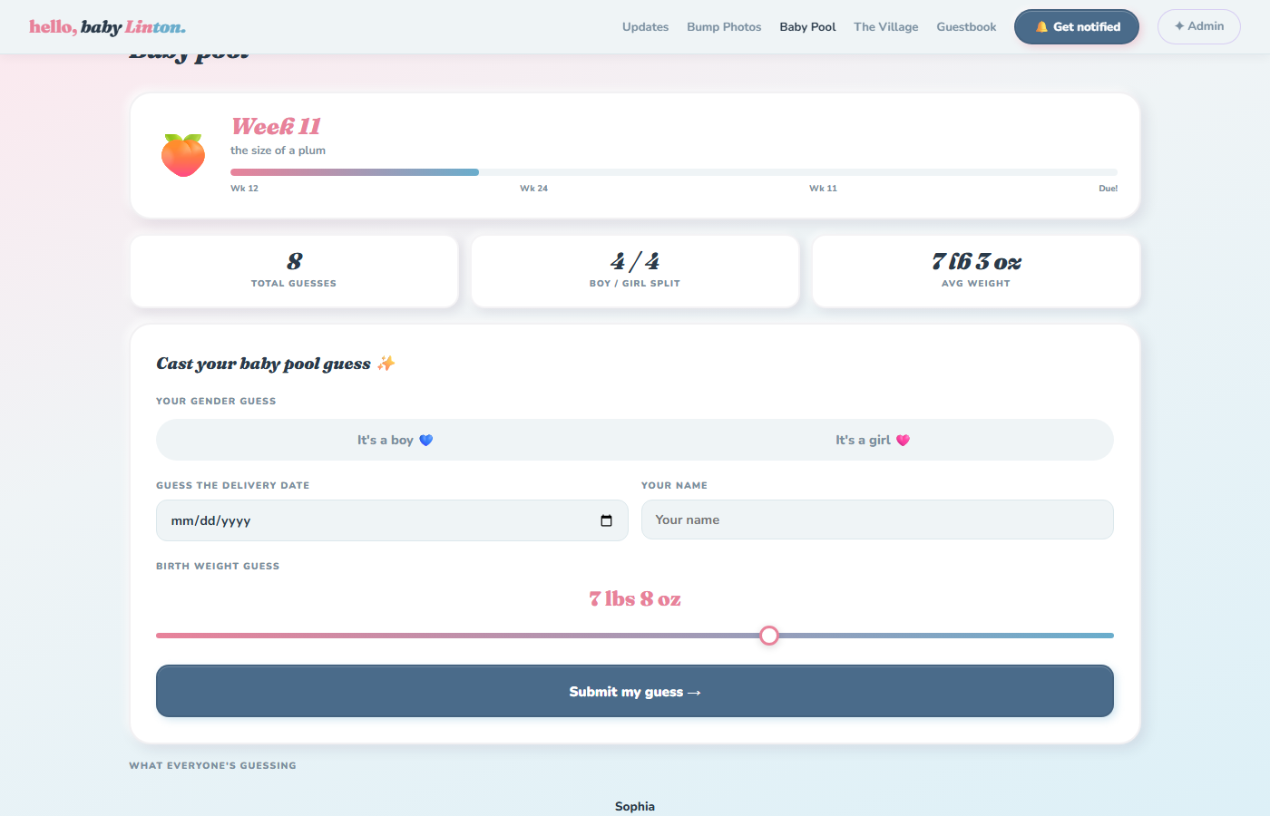Click the plum fruit emoji icon

(183, 155)
